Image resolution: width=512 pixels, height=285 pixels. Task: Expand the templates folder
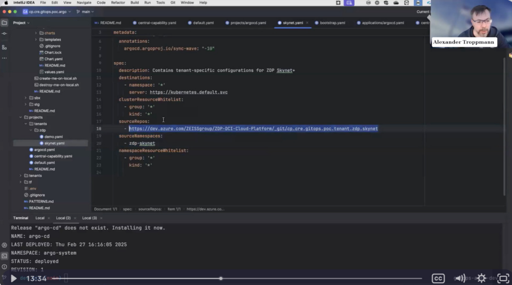[36, 39]
